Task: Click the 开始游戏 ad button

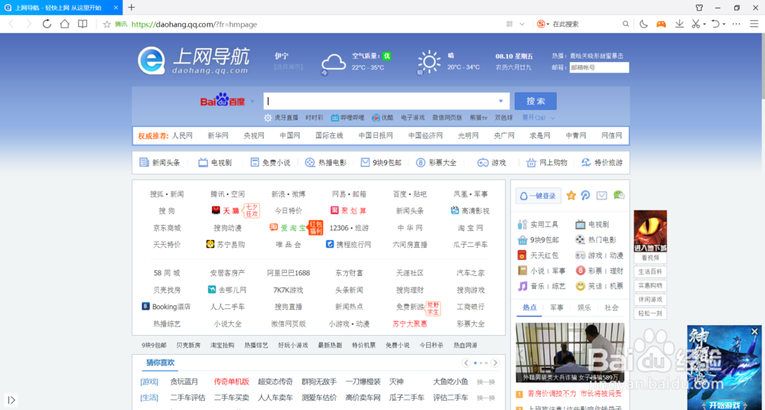Action: coord(724,405)
